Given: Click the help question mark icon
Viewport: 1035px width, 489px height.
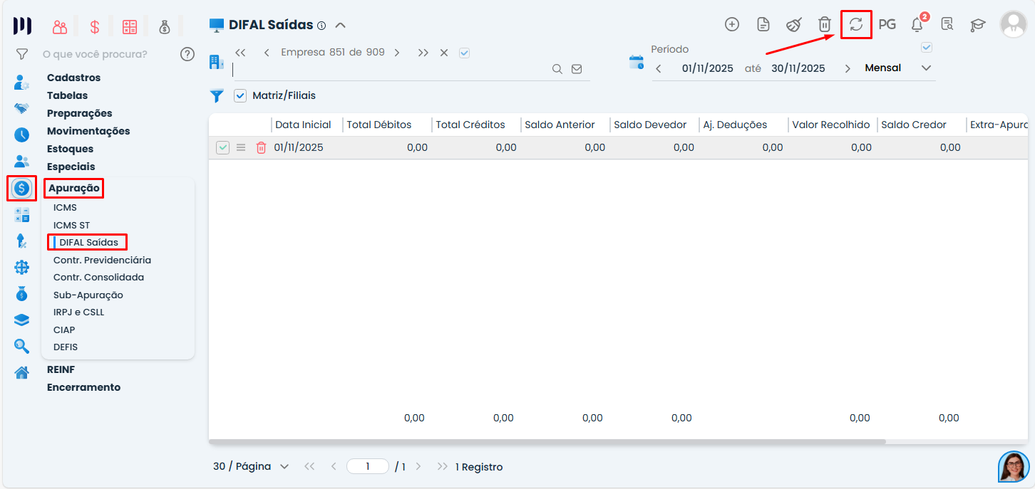Looking at the screenshot, I should (x=187, y=54).
